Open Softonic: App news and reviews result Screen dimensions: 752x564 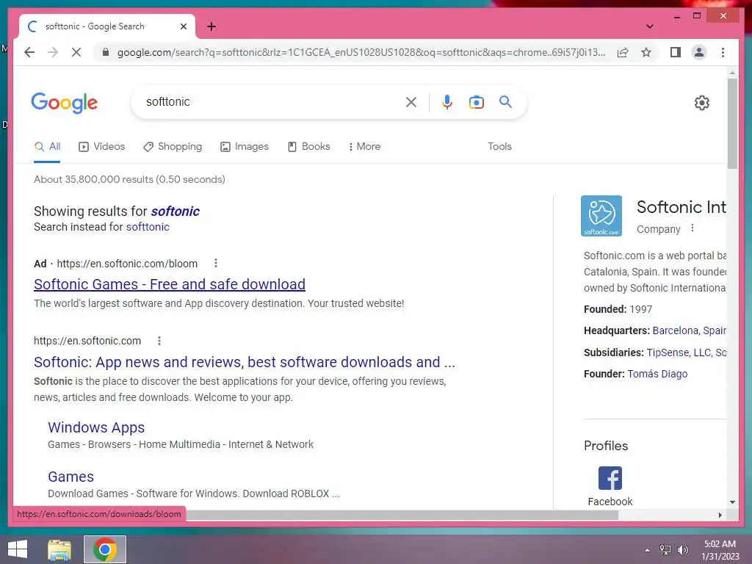coord(244,362)
